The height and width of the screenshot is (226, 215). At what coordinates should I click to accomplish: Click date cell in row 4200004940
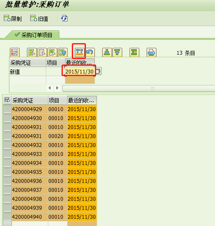tap(82, 217)
